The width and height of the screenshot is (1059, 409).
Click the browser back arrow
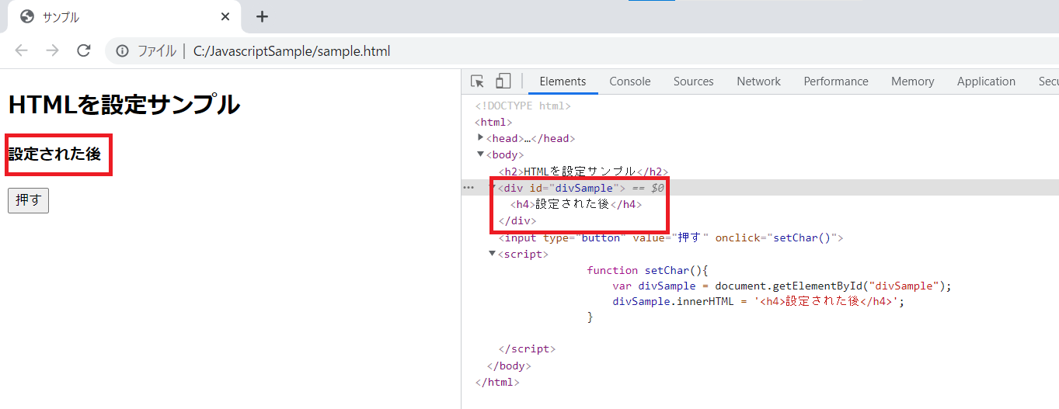tap(21, 51)
